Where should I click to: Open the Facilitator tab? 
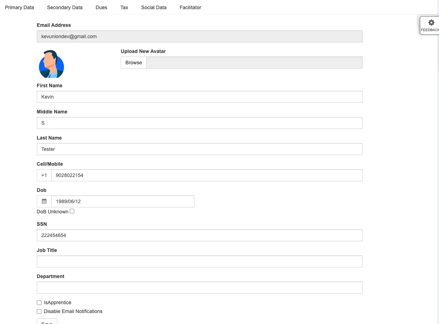190,7
